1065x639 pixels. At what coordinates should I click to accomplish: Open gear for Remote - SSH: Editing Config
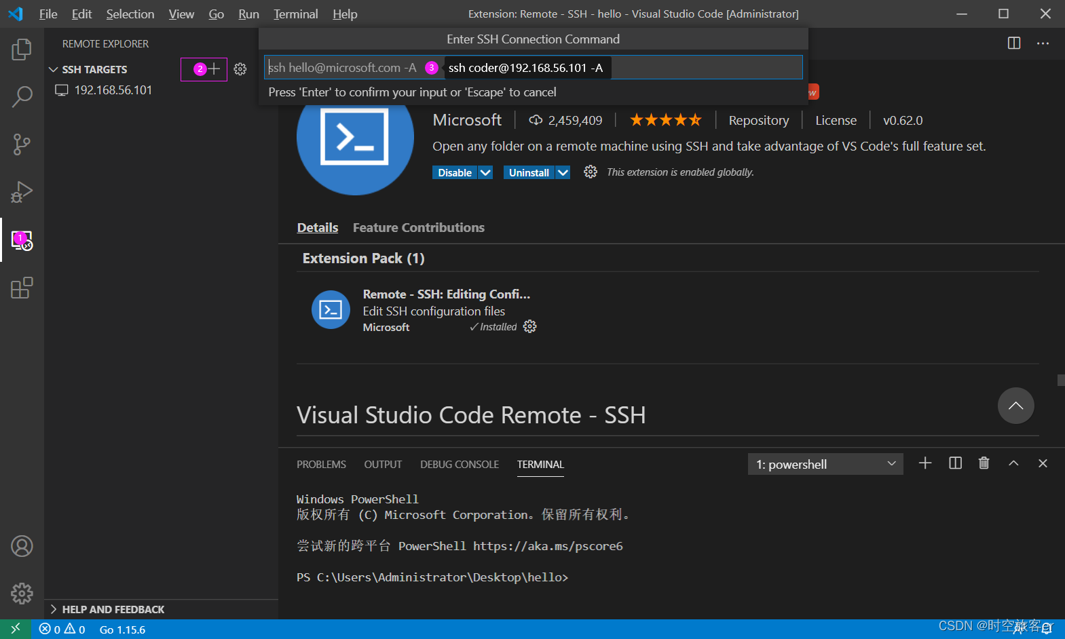click(530, 327)
